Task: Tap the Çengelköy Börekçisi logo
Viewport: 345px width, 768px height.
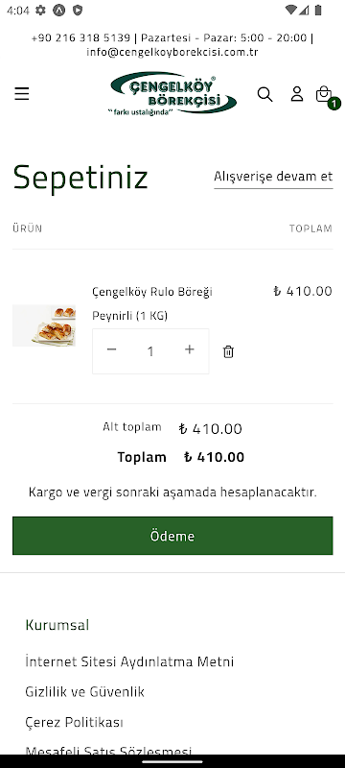Action: (x=172, y=95)
